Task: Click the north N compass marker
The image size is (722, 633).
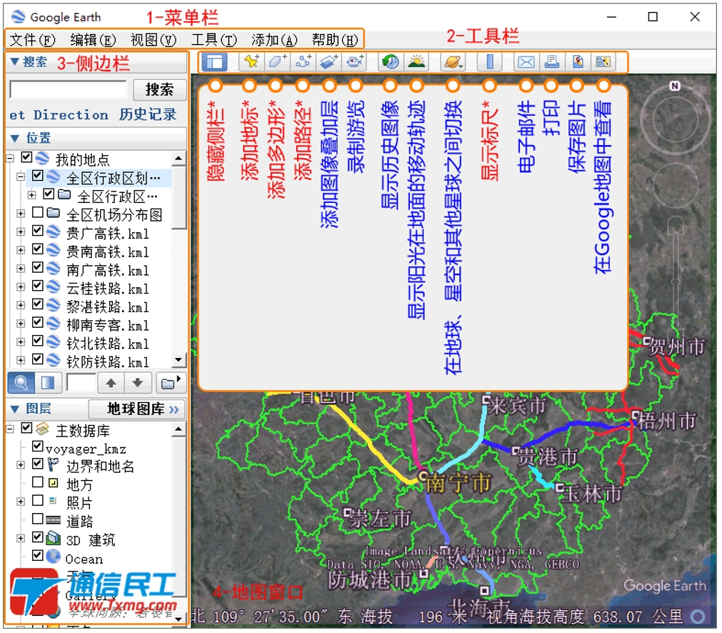Action: (674, 86)
